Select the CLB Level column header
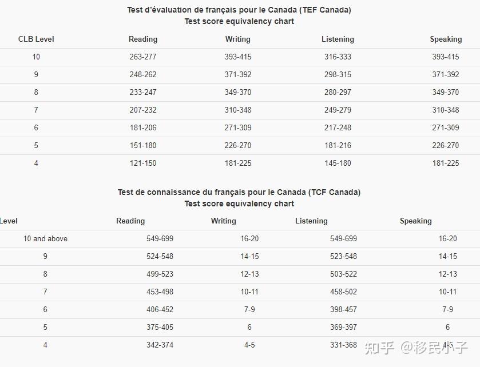This screenshot has height=367, width=480. coord(36,39)
